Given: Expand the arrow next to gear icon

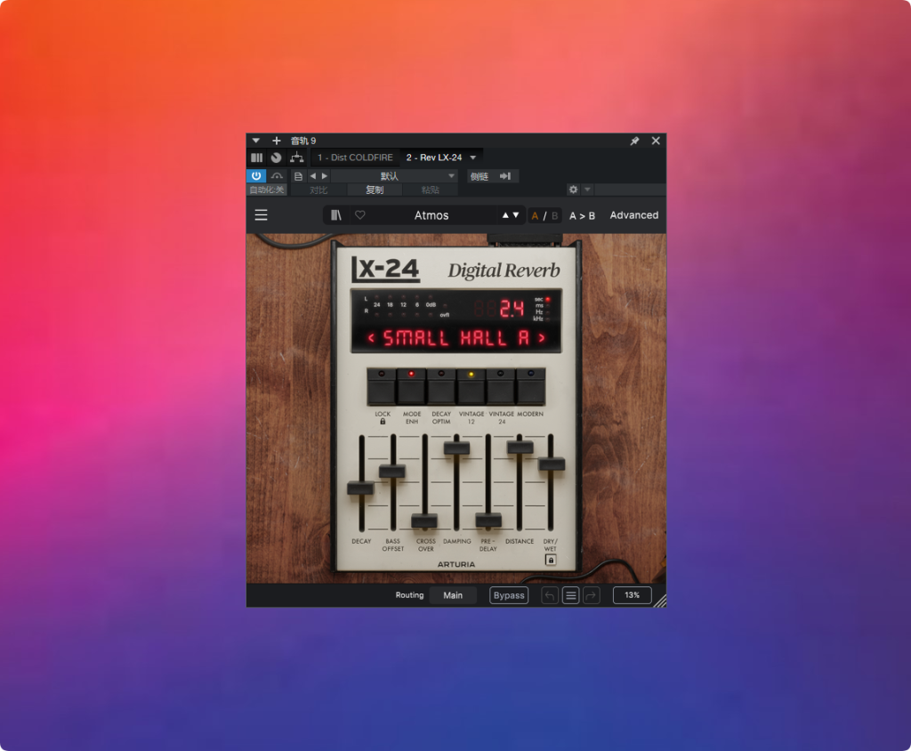Looking at the screenshot, I should [x=587, y=190].
